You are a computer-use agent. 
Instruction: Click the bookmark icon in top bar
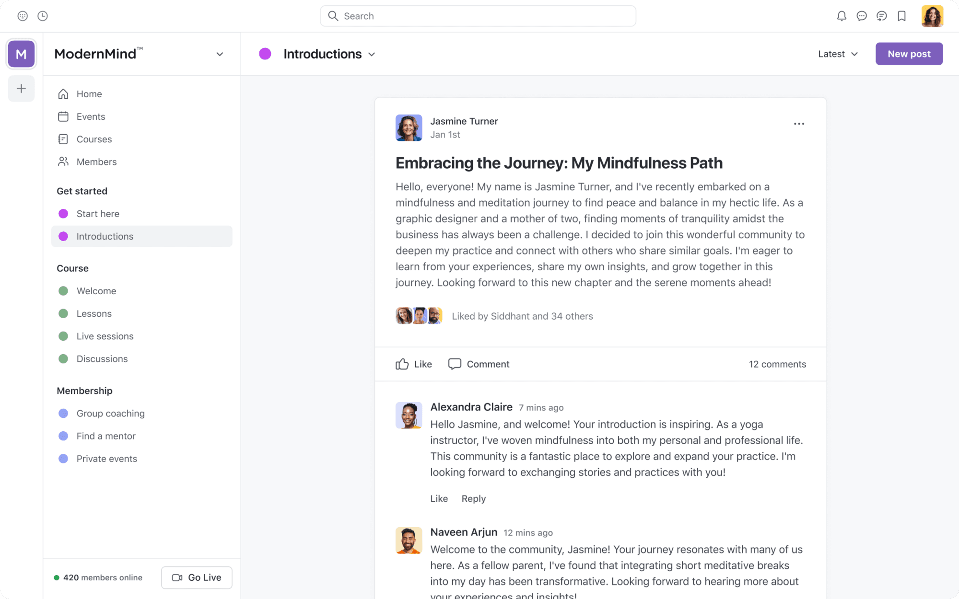[903, 16]
